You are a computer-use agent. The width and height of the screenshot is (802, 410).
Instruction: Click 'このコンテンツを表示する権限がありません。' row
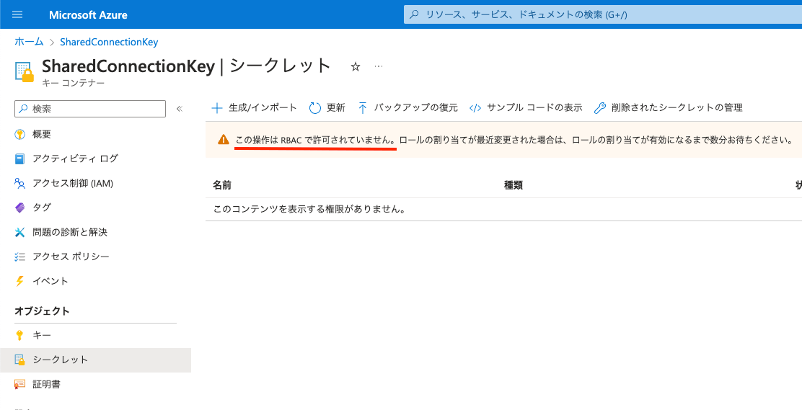504,210
